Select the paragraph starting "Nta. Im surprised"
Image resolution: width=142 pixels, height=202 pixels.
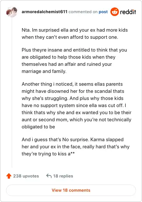tap(75, 34)
